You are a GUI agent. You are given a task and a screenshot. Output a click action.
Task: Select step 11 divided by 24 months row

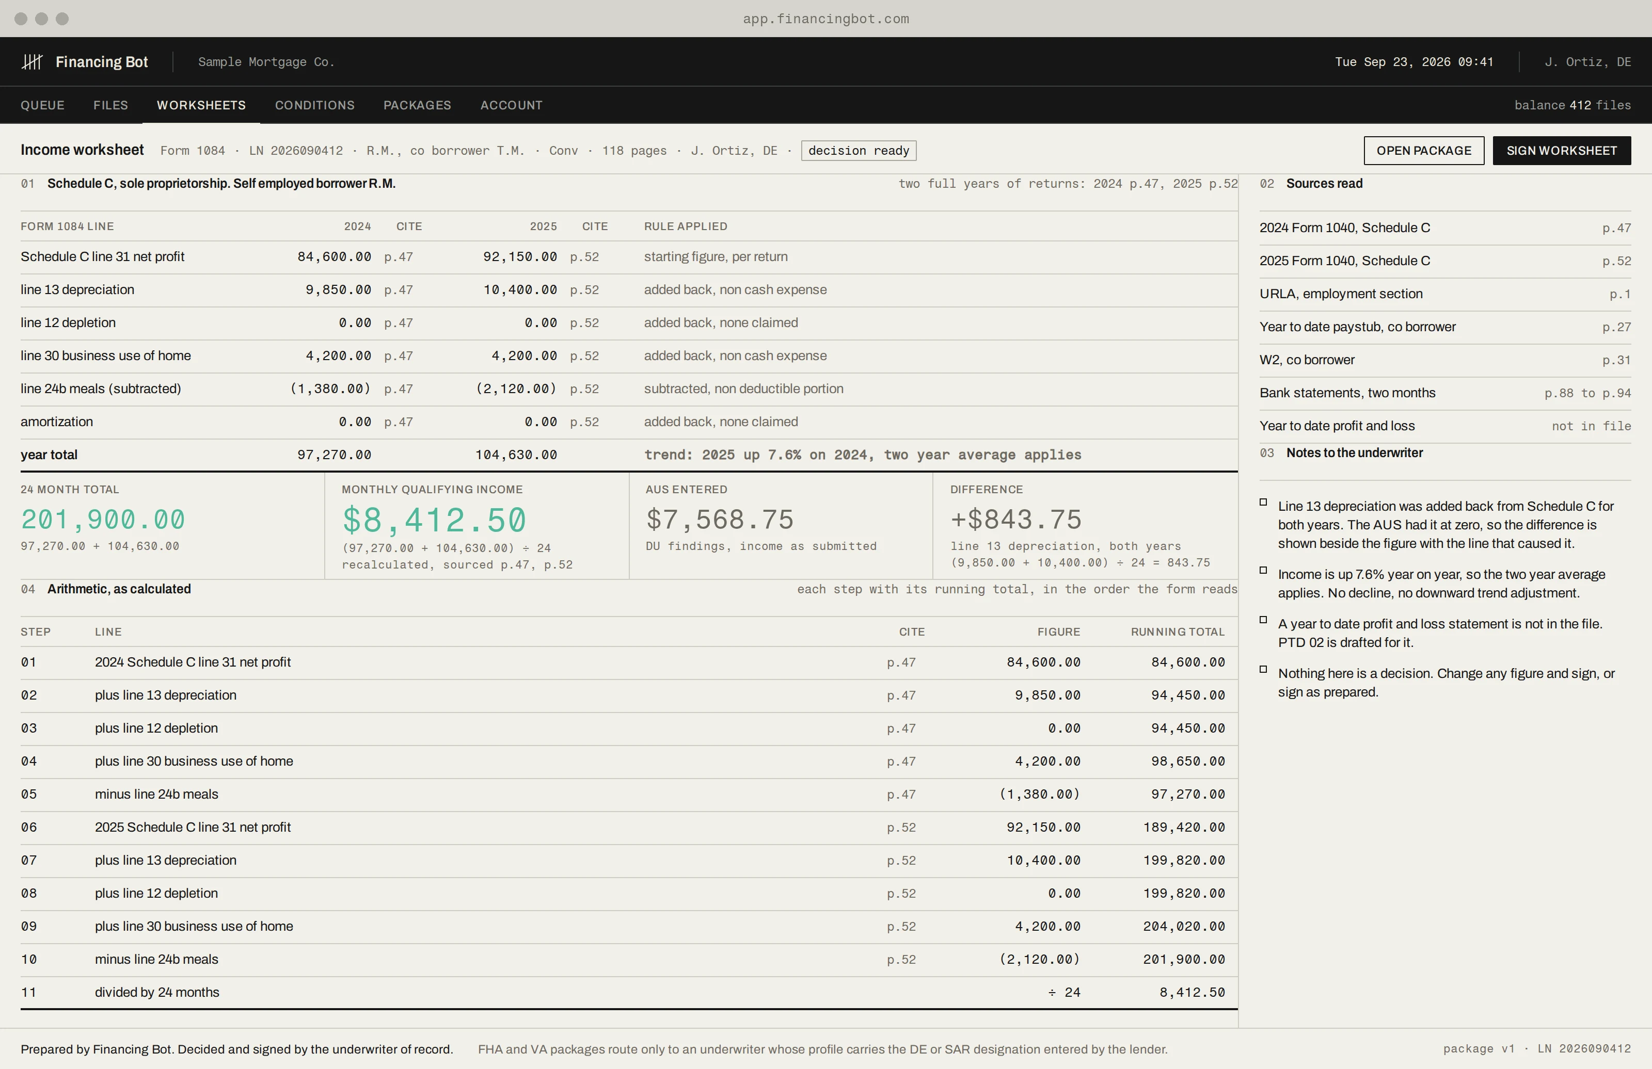pos(629,993)
